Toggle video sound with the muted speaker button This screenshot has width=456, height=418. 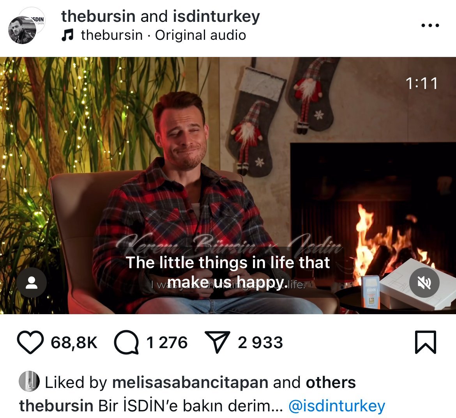coord(424,282)
